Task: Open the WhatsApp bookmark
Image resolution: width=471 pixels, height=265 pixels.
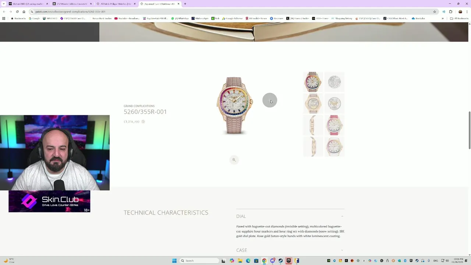Action: [180, 18]
